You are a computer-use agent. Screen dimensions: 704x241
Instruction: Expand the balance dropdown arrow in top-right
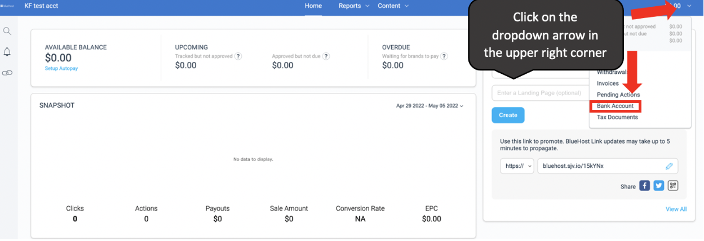(689, 6)
